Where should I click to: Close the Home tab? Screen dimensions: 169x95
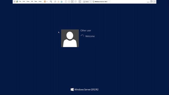pos(90,2)
